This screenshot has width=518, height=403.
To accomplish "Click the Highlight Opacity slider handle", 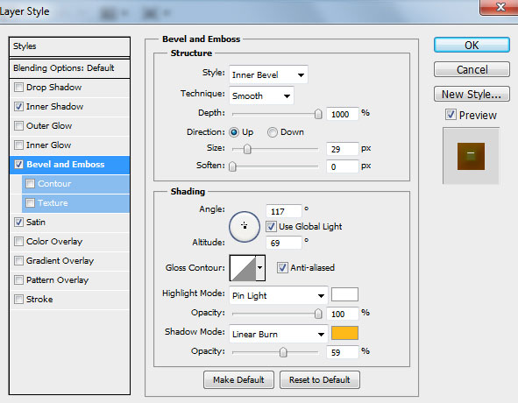I will (318, 314).
